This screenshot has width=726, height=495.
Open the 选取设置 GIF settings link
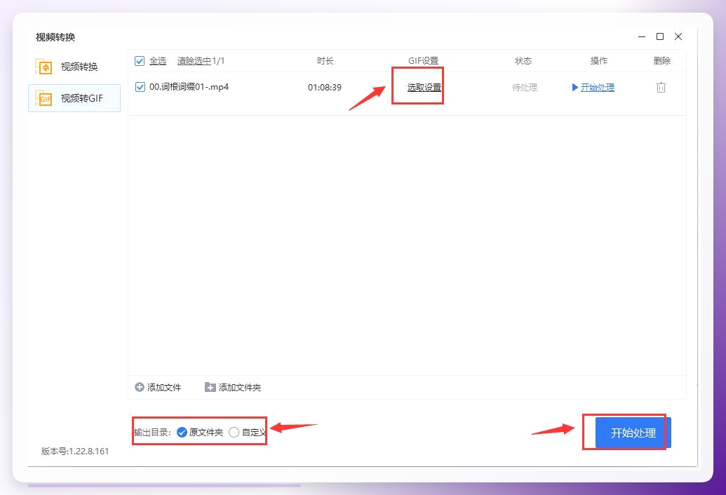(x=424, y=88)
